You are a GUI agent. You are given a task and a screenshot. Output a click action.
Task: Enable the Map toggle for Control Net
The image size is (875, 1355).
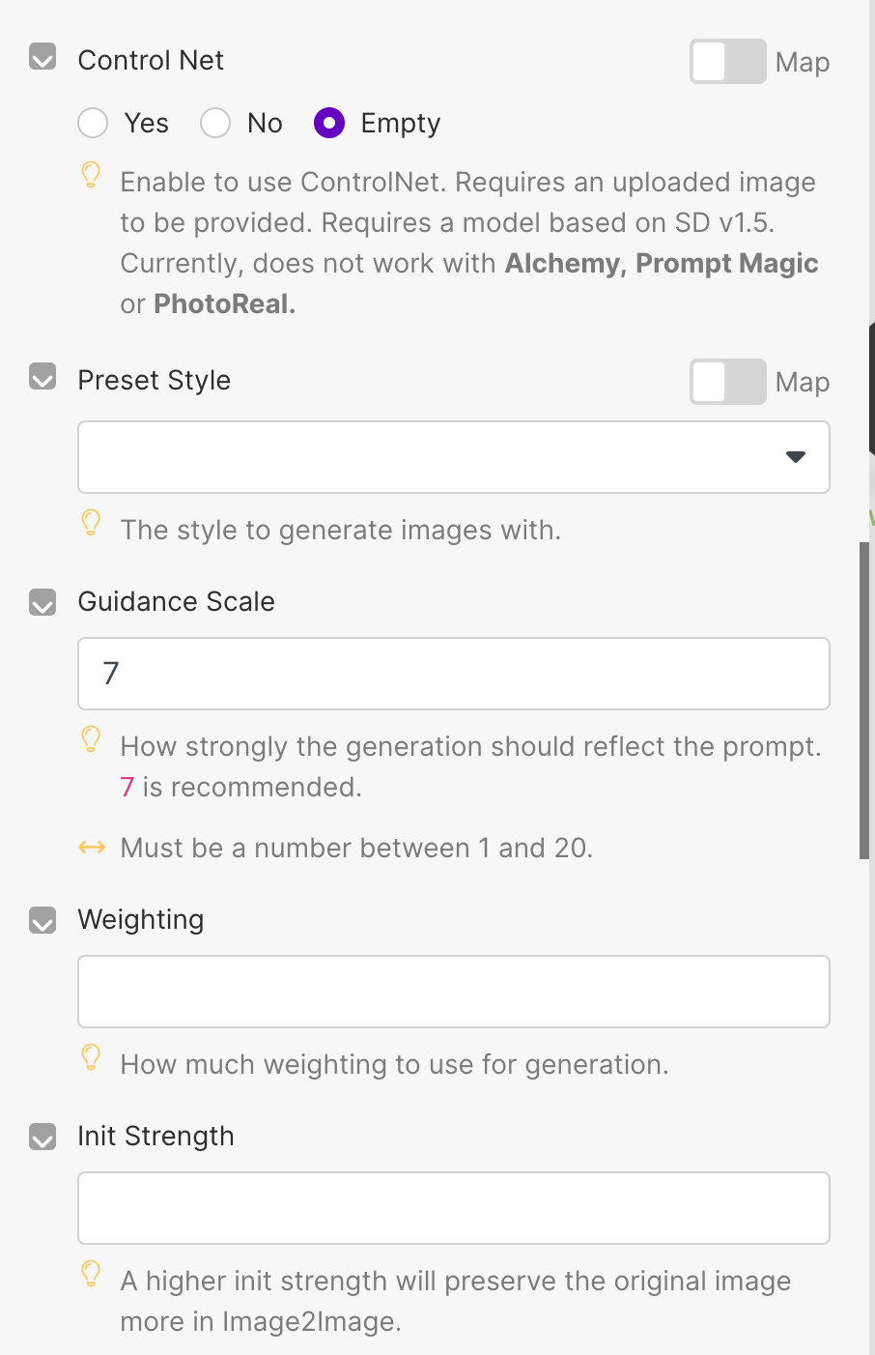coord(727,62)
